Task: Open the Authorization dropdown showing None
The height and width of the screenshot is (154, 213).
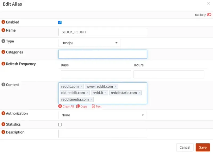Action: tap(103, 115)
